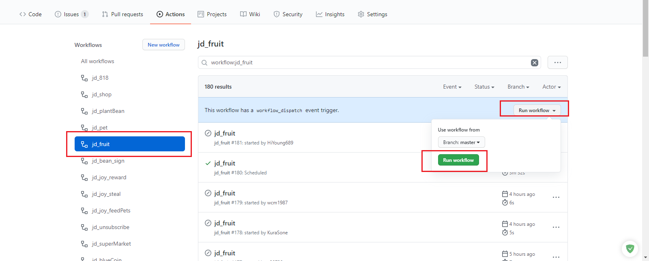This screenshot has height=261, width=649.
Task: Open the Branch filter dropdown
Action: [518, 87]
